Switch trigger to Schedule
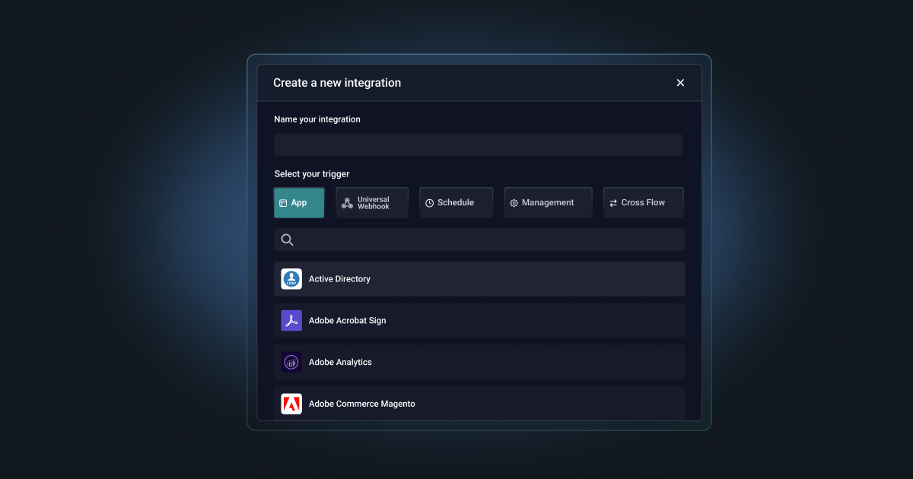Screen dimensions: 913x479 pos(456,202)
